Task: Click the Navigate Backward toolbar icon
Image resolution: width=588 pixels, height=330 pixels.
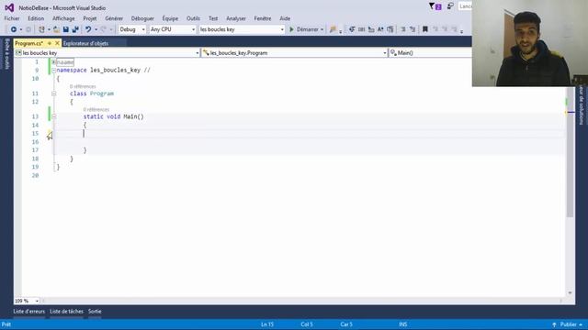Action: [14, 29]
